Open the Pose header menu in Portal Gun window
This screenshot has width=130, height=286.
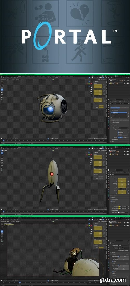point(19,220)
